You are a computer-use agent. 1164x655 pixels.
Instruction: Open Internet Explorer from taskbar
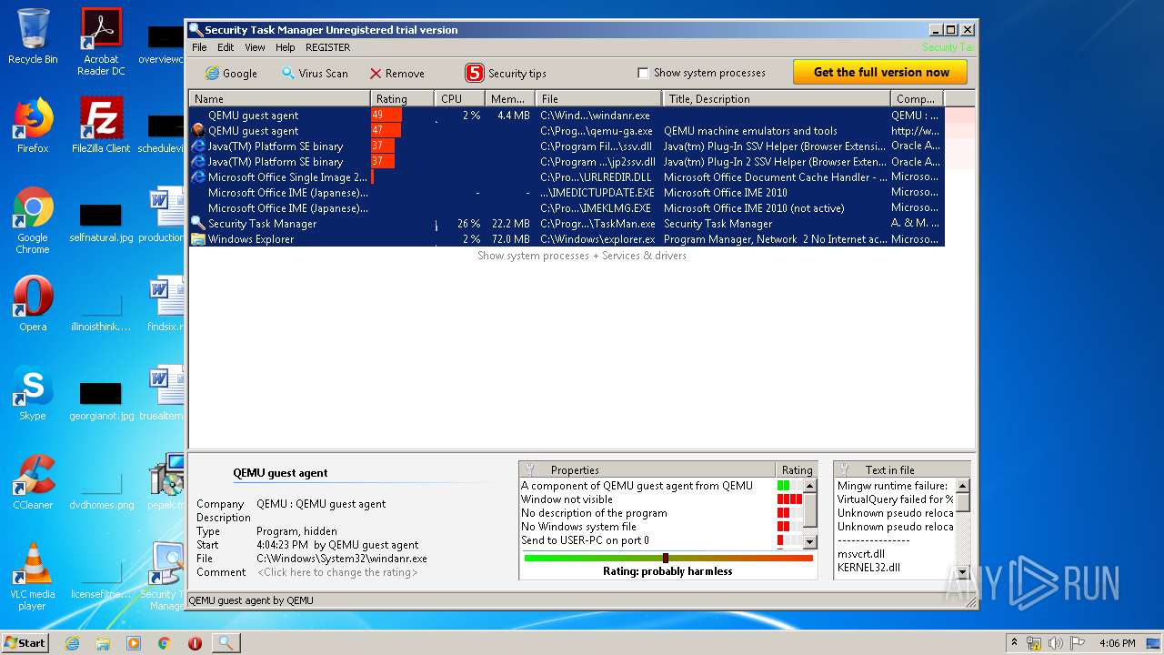pyautogui.click(x=73, y=643)
